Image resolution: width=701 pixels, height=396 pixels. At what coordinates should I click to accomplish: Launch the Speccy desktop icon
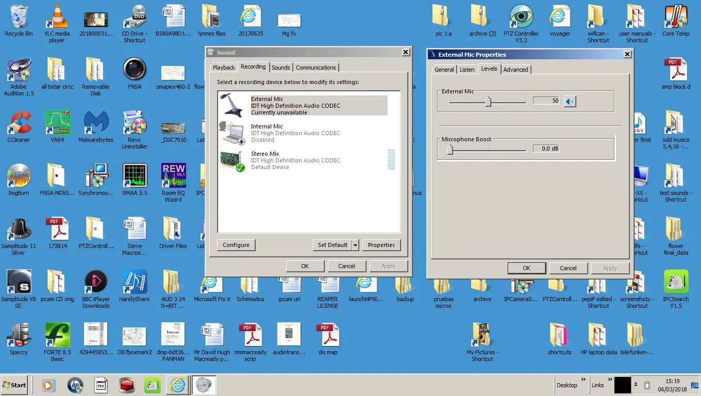tap(19, 339)
